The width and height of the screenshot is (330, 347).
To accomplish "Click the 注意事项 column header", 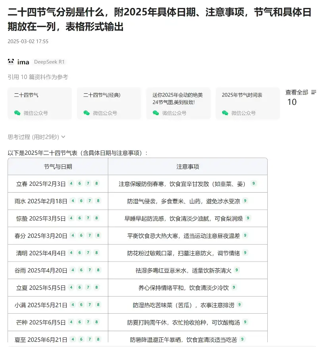I will pyautogui.click(x=188, y=167).
